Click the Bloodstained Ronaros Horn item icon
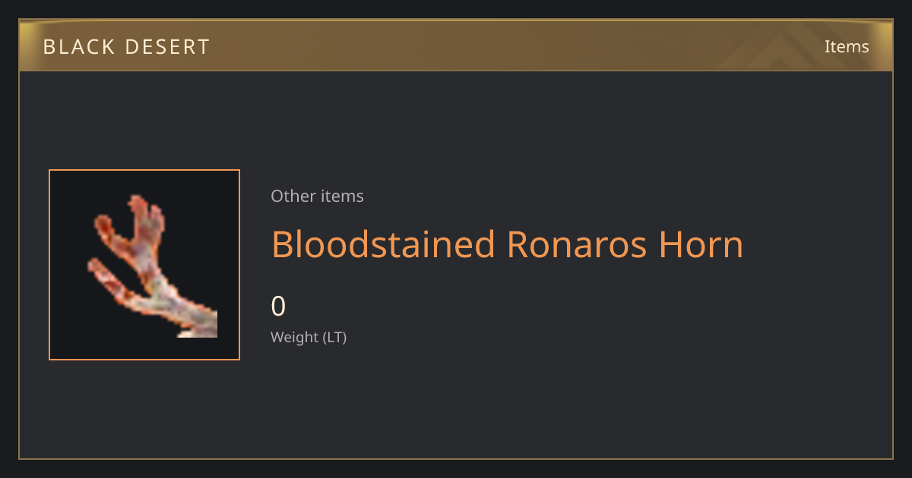Image resolution: width=912 pixels, height=478 pixels. click(144, 265)
